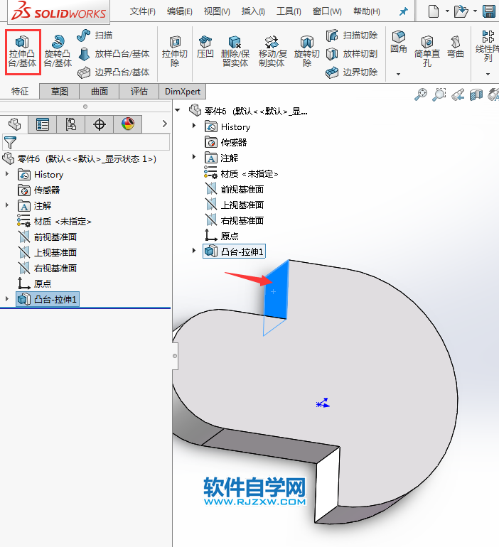This screenshot has height=547, width=499.
Task: Click the 线性阵列 linear pattern tool
Action: pyautogui.click(x=488, y=47)
